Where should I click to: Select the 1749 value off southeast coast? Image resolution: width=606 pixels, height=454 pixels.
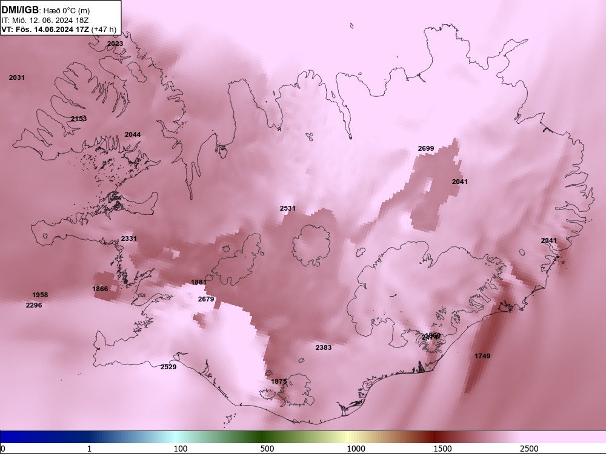pos(482,356)
